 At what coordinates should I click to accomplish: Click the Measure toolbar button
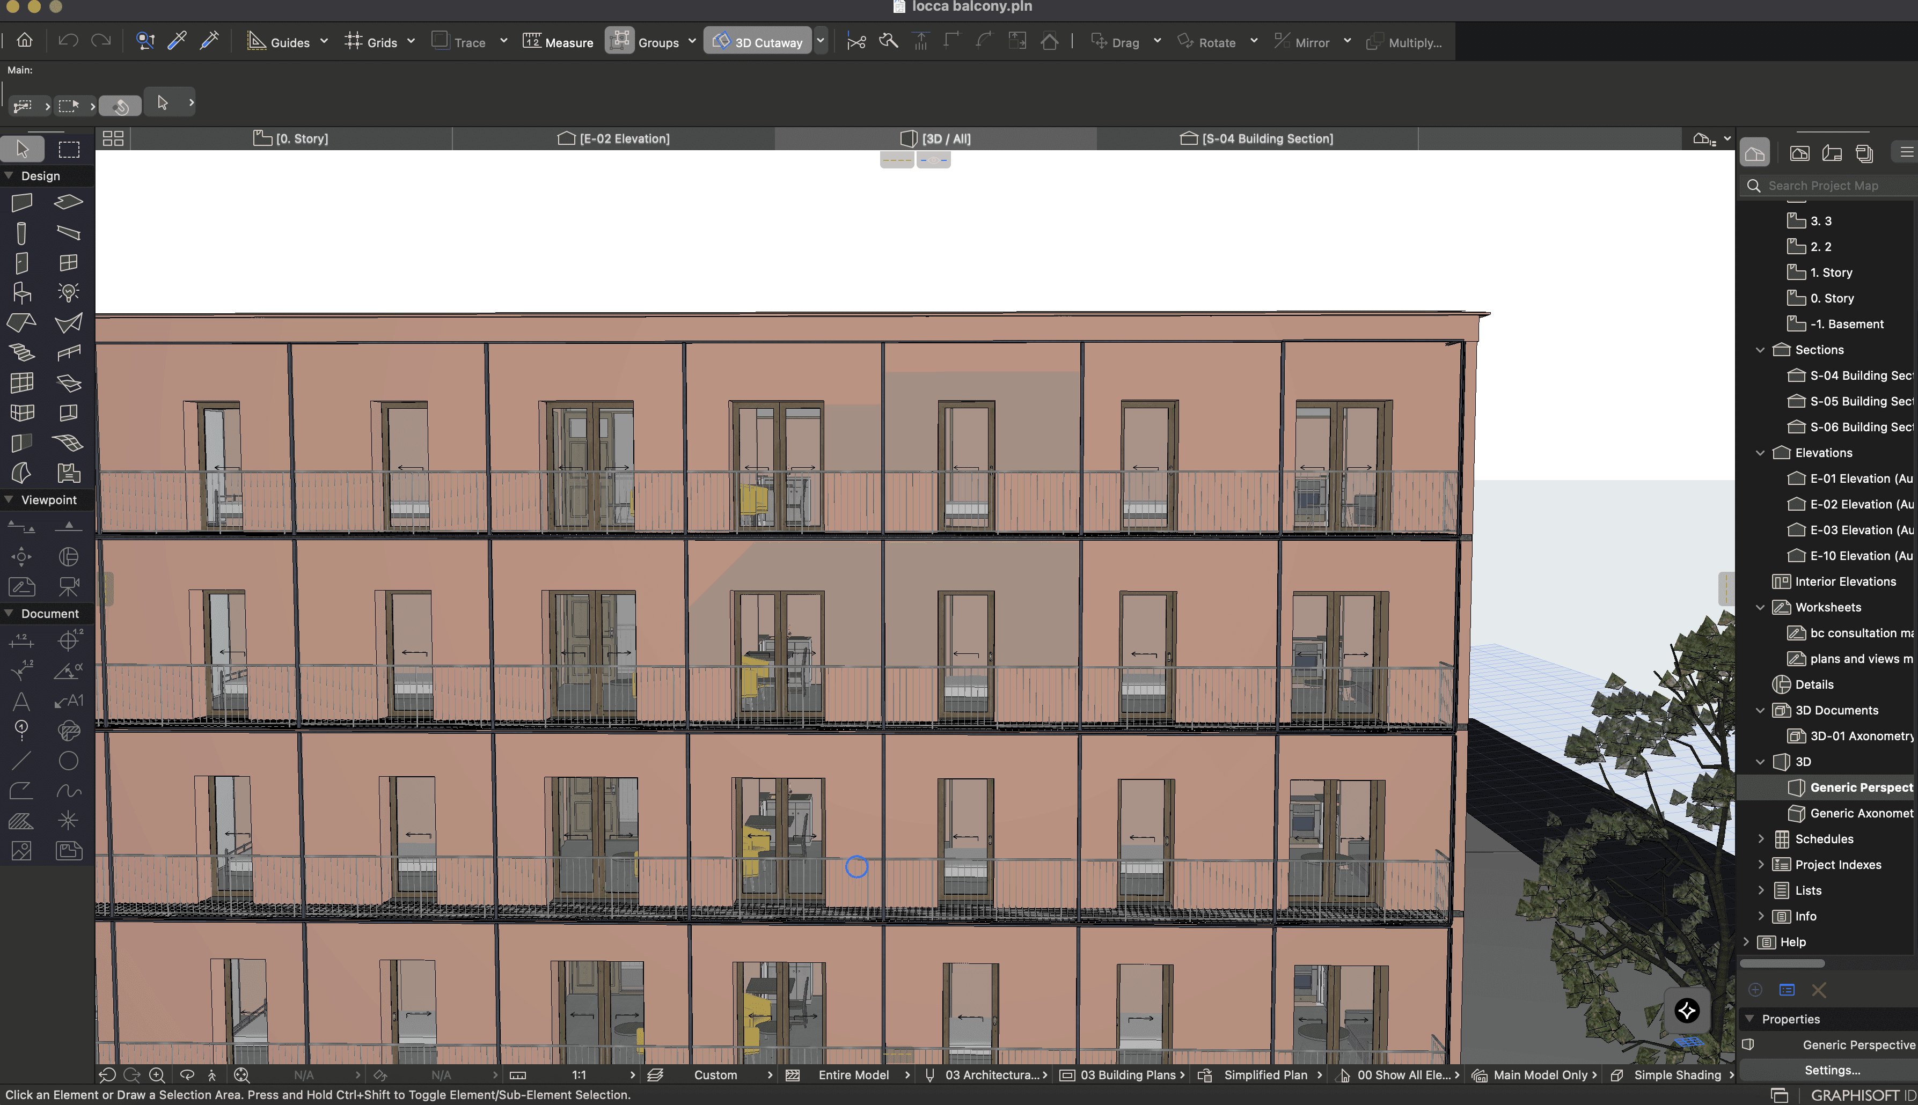point(558,42)
